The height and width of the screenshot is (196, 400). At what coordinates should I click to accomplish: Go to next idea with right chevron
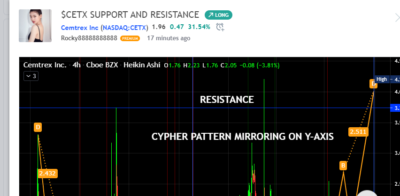(397, 18)
